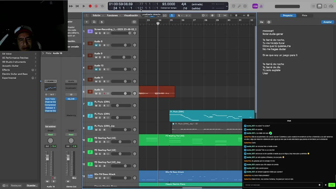This screenshot has height=189, width=336.
Task: Toggle the Cycle loop button in transport
Action: click(x=102, y=6)
